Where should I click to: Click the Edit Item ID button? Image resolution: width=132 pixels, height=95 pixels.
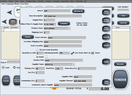point(78,11)
